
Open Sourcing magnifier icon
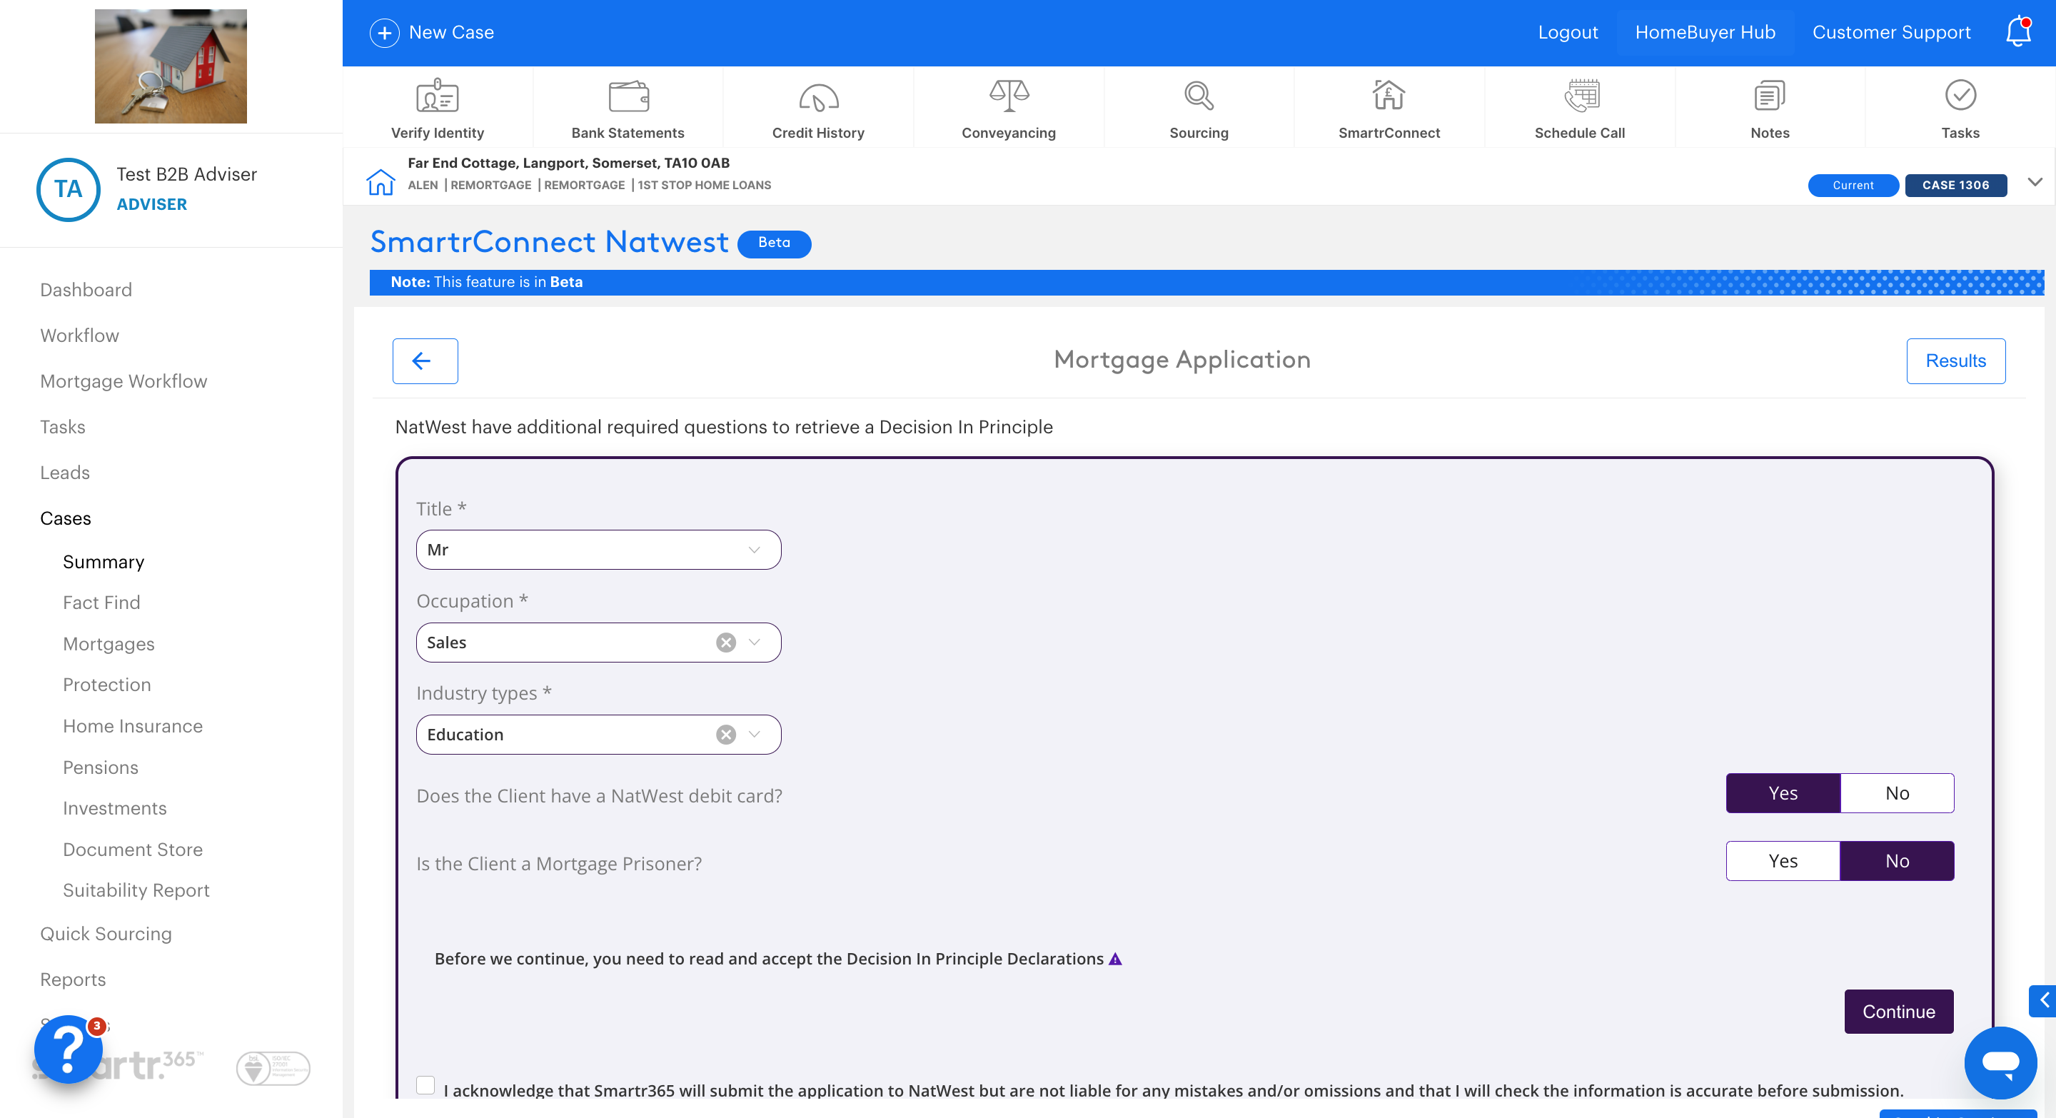point(1199,96)
